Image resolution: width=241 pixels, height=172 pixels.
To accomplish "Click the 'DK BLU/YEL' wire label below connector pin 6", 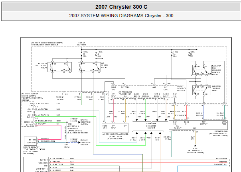I will [89, 98].
